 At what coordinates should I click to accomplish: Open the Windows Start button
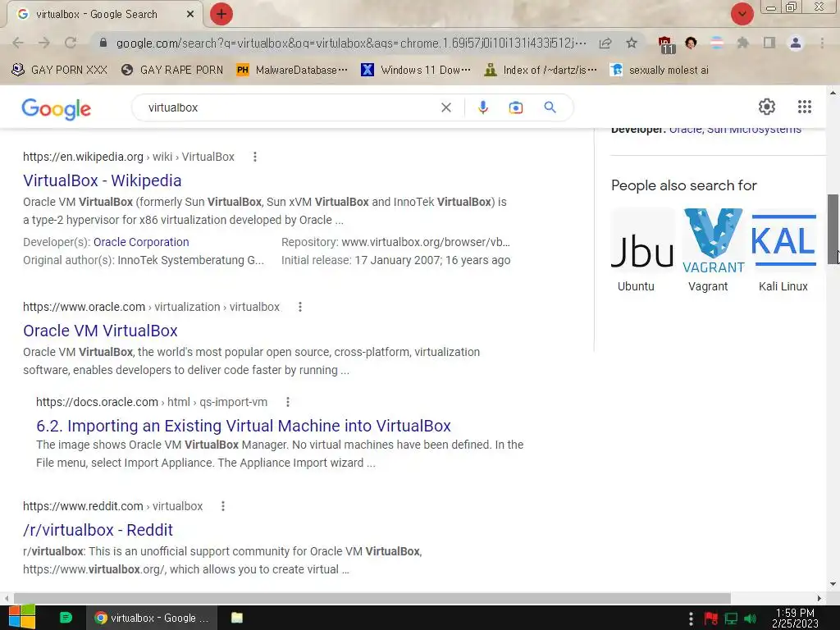pos(22,618)
